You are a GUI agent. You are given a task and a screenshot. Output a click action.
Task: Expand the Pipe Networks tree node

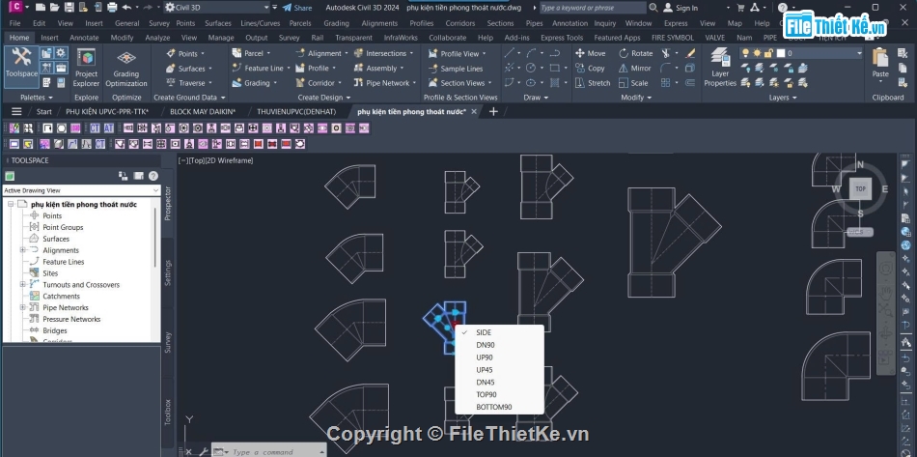[x=22, y=308]
